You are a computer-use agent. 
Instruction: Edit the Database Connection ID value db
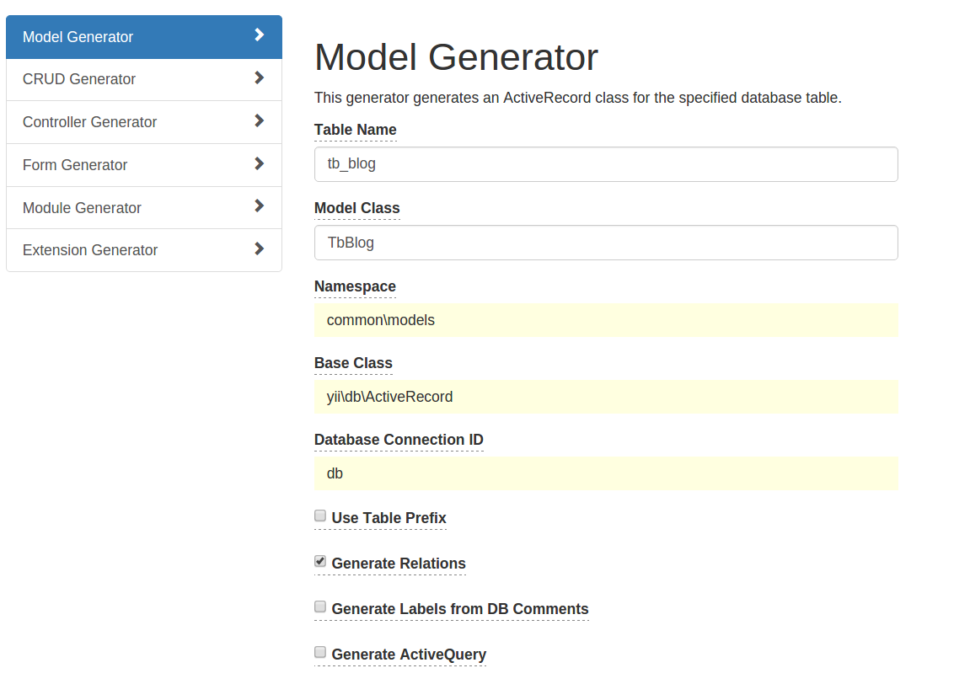[x=606, y=473]
